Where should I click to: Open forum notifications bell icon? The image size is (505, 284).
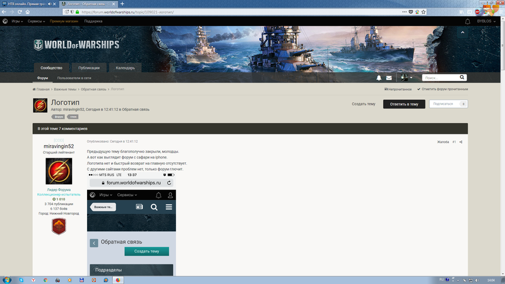[x=379, y=78]
